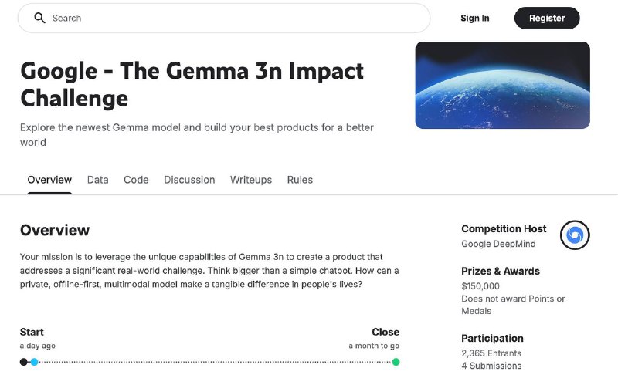This screenshot has height=385, width=618.
Task: Click the search magnifier icon
Action: [39, 18]
